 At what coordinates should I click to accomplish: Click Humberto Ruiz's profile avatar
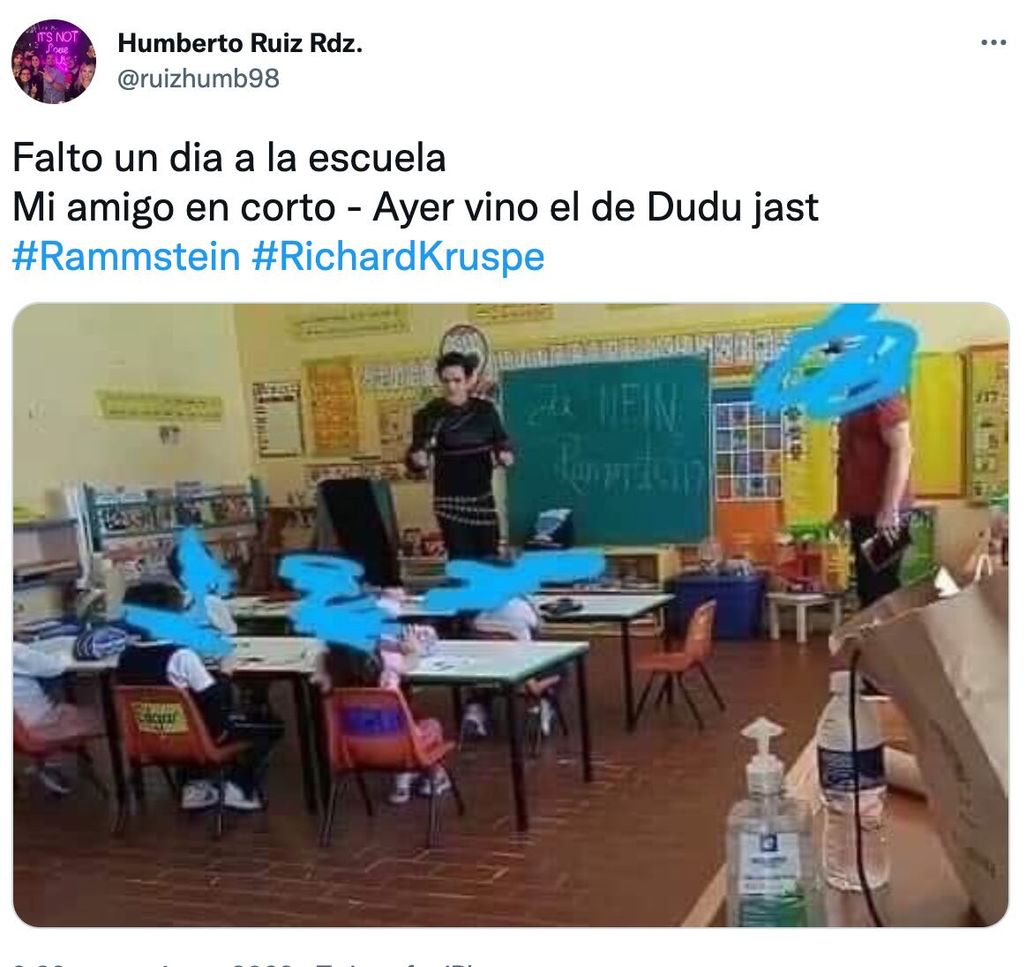(x=54, y=62)
